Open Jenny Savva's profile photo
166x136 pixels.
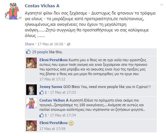31,90
